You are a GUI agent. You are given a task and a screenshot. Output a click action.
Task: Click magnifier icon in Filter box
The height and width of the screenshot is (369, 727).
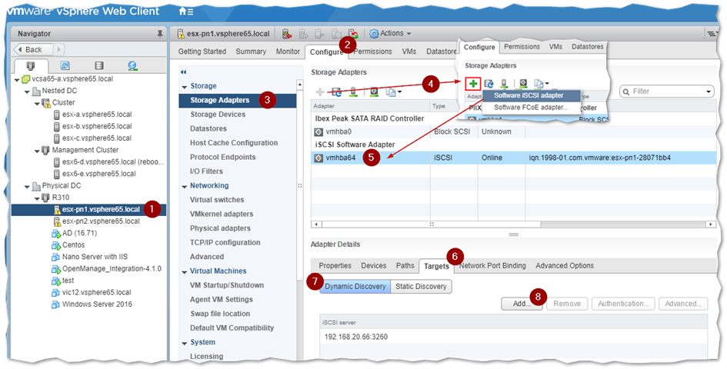(x=626, y=91)
